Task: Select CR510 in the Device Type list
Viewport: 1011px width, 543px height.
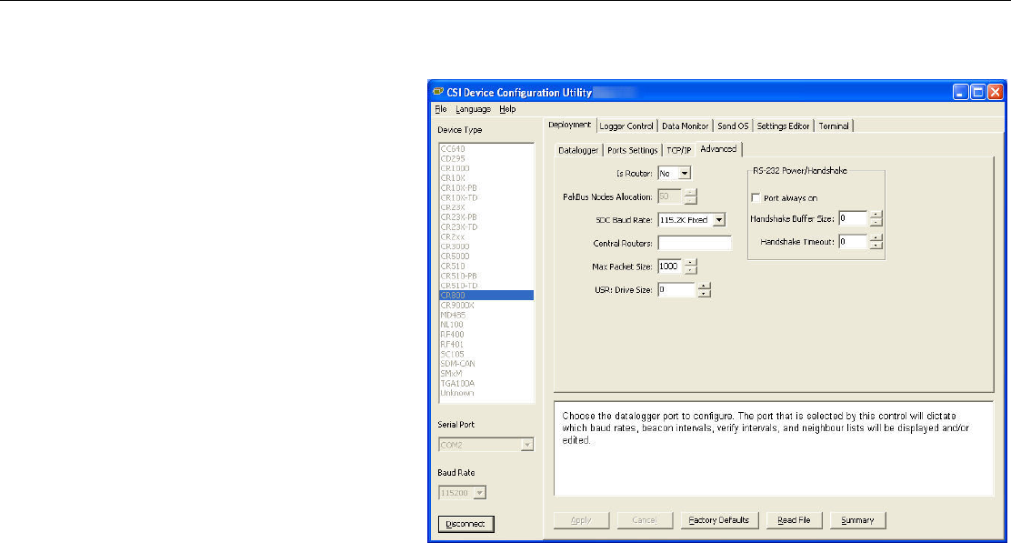Action: [x=486, y=266]
